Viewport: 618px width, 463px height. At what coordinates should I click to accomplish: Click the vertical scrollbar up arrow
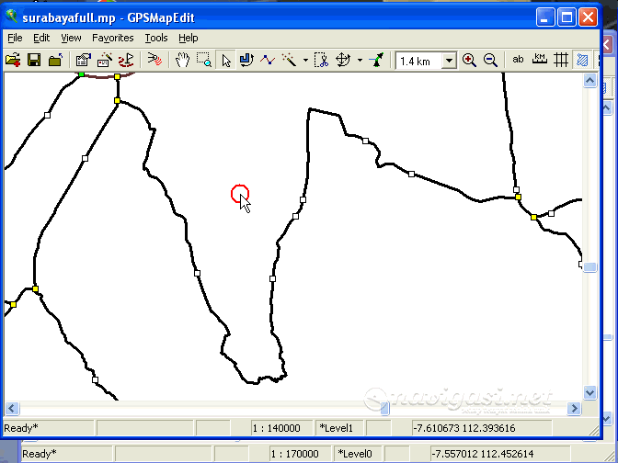(x=591, y=81)
